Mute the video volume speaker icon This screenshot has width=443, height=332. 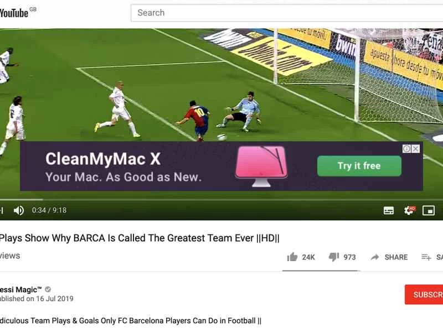point(19,210)
